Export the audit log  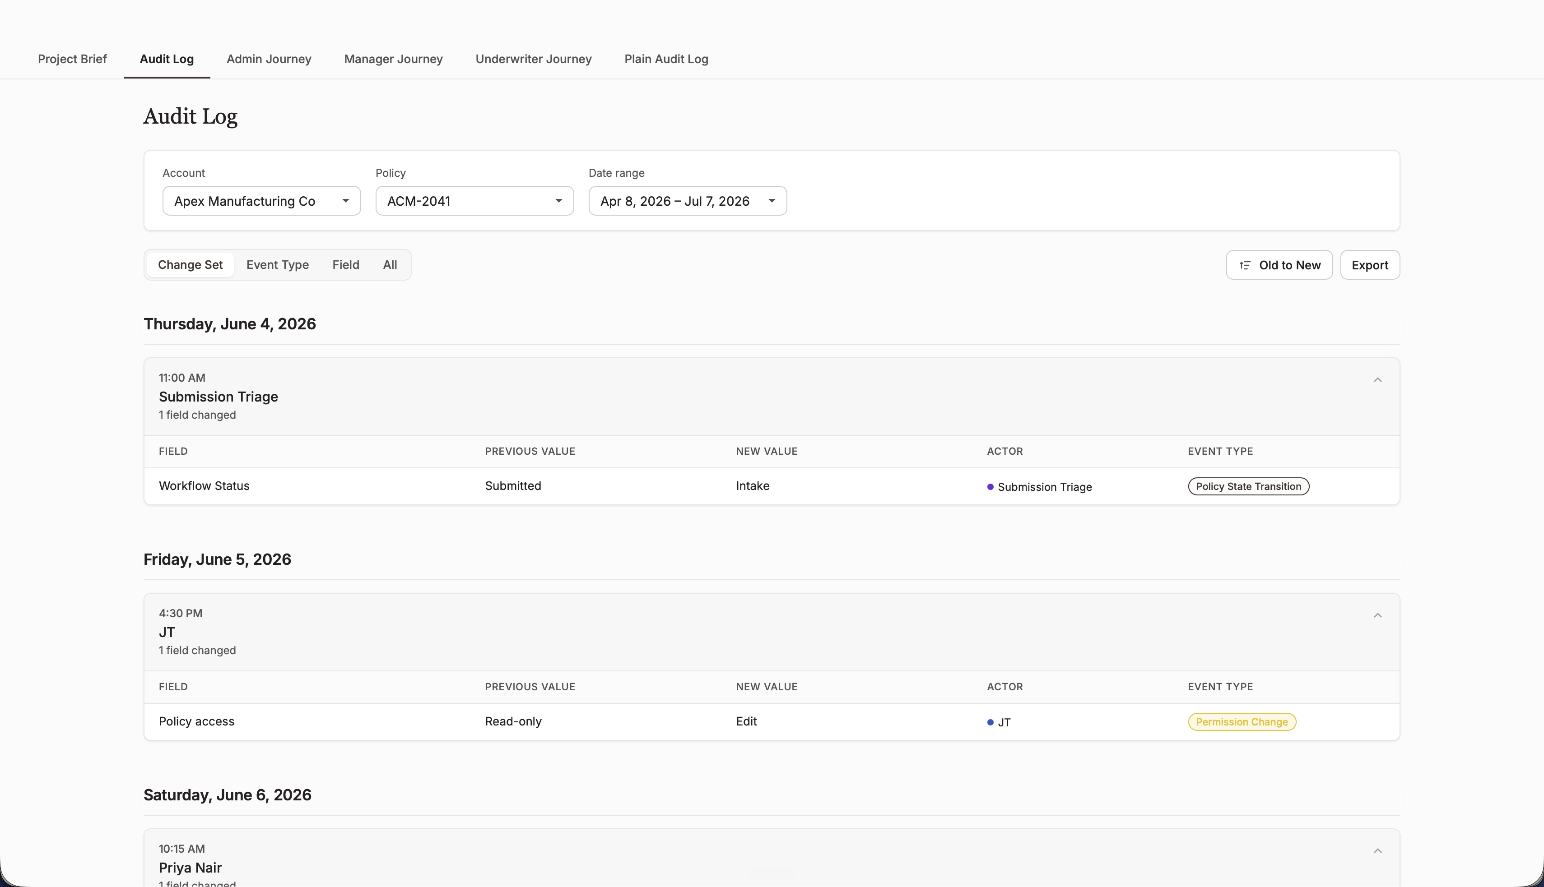1370,265
